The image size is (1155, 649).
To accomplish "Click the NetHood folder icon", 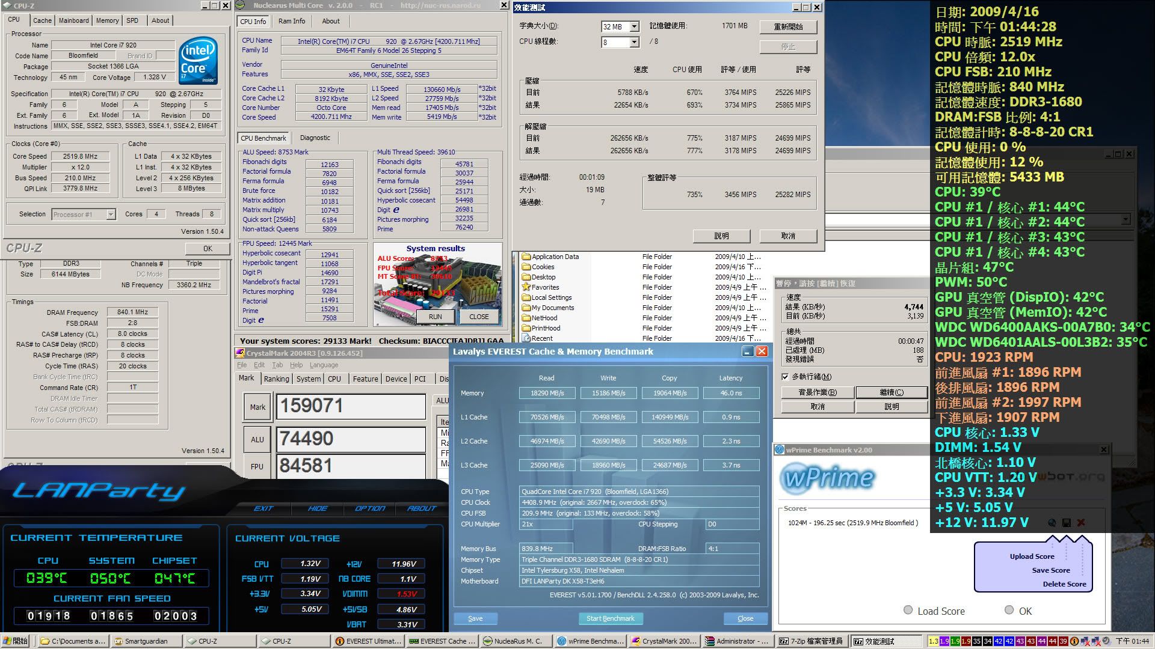I will pos(526,318).
